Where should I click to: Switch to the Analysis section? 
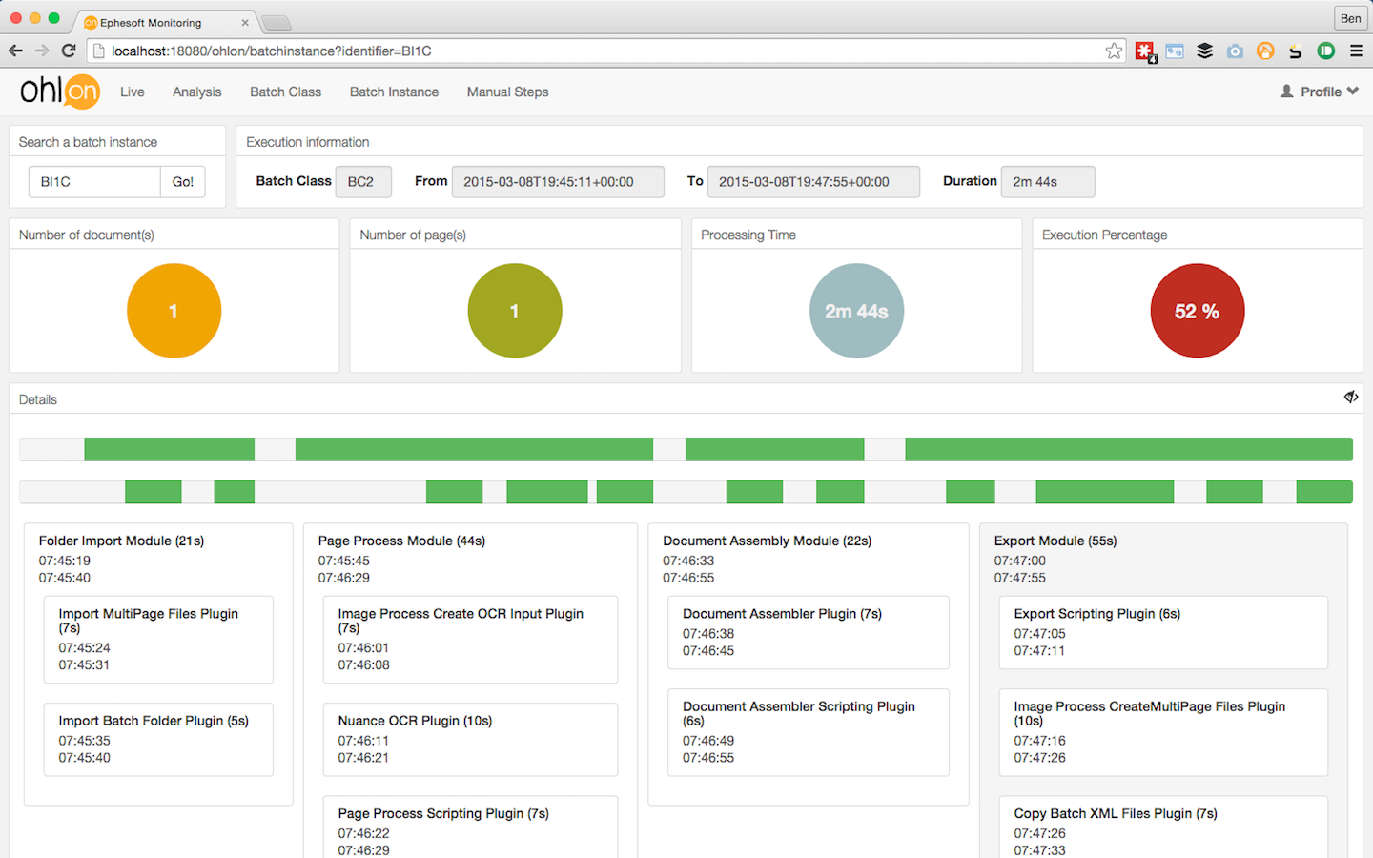pyautogui.click(x=196, y=92)
